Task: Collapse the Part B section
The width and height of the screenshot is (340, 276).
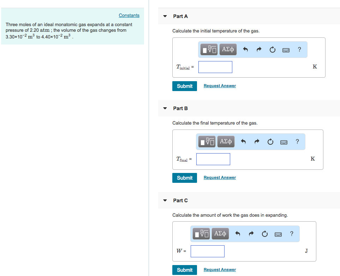Action: [x=165, y=108]
